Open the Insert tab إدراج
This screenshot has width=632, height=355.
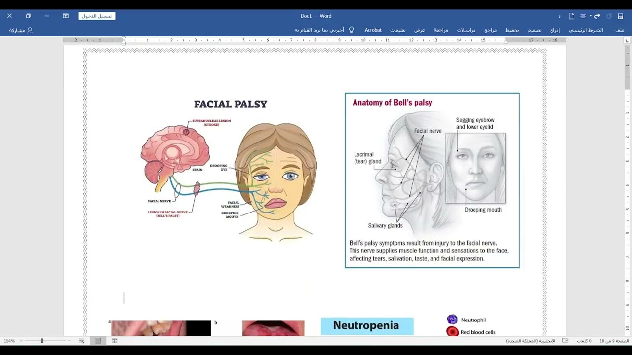(x=555, y=30)
